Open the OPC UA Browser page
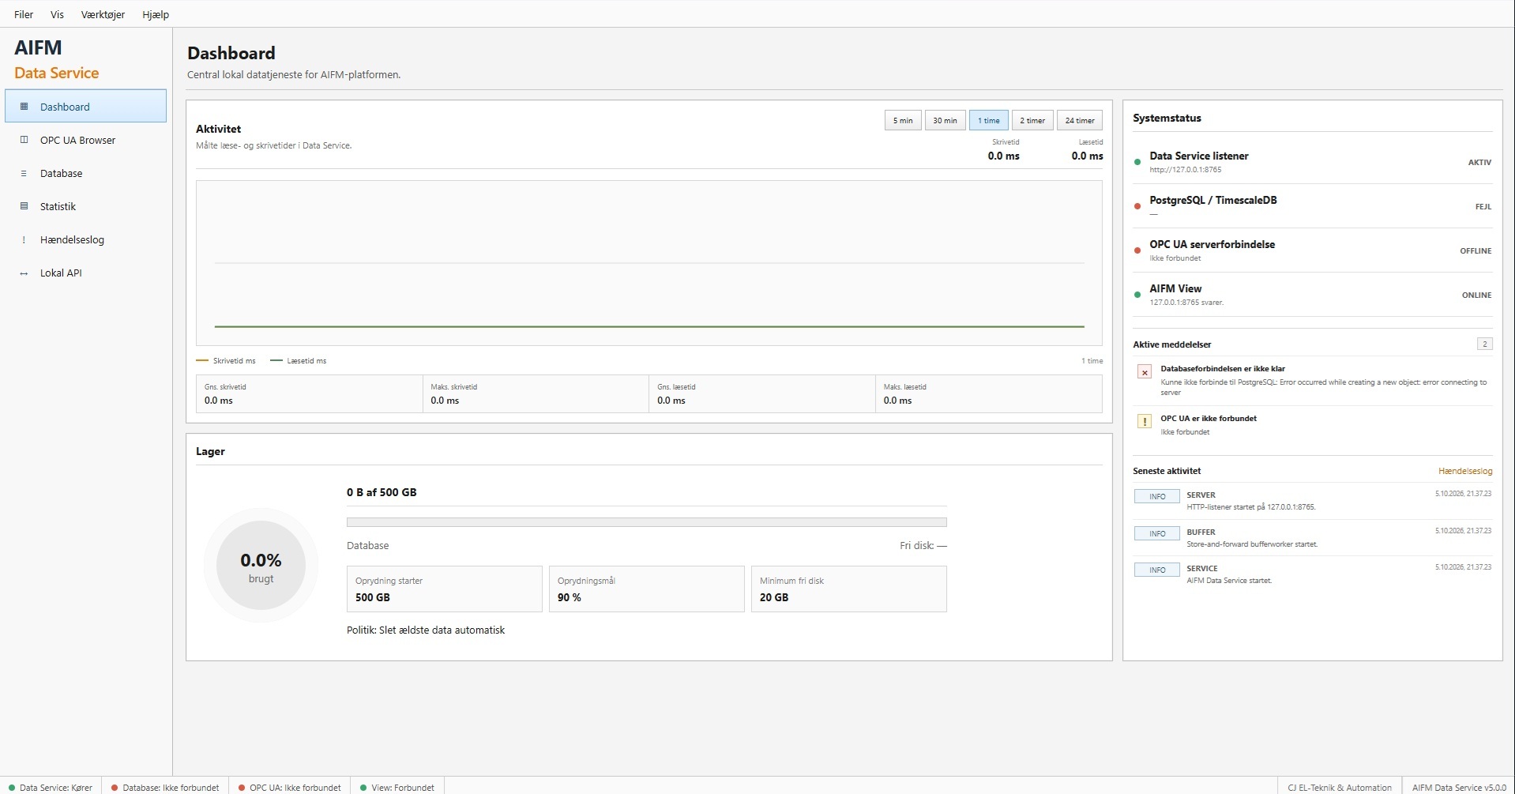The image size is (1515, 794). [85, 140]
